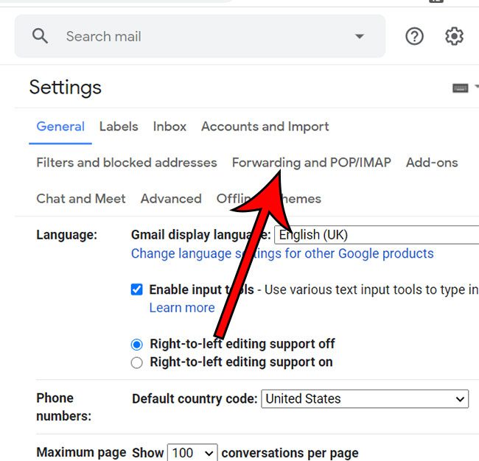Open Gmail support help icon
479x461 pixels.
click(415, 36)
